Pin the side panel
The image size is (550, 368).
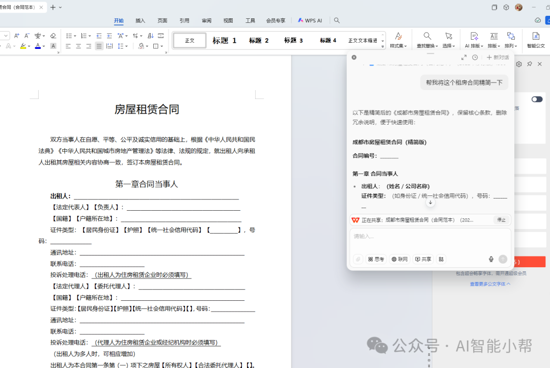click(529, 64)
